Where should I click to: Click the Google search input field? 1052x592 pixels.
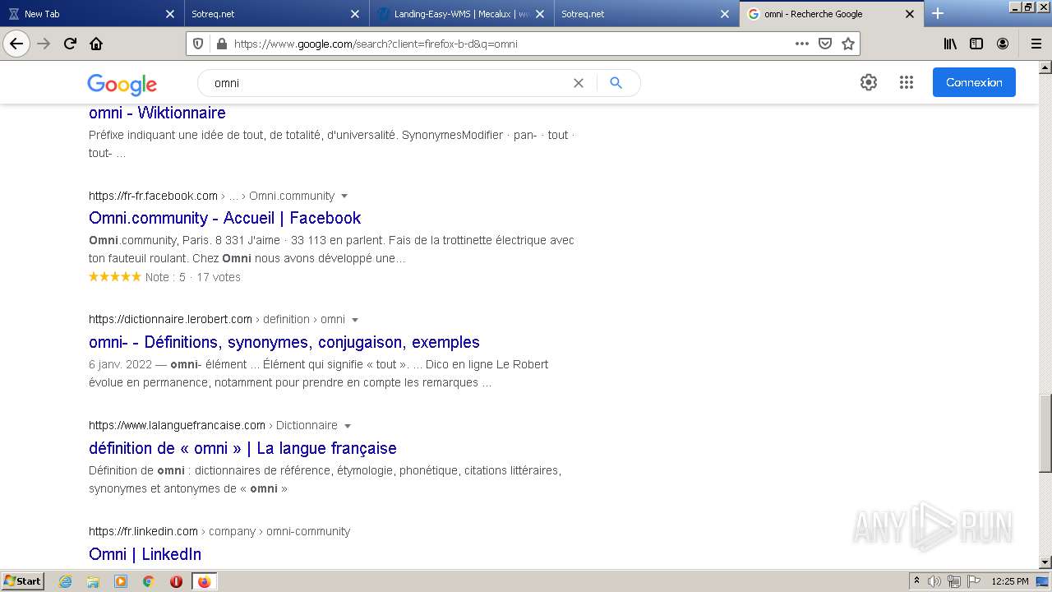click(386, 83)
